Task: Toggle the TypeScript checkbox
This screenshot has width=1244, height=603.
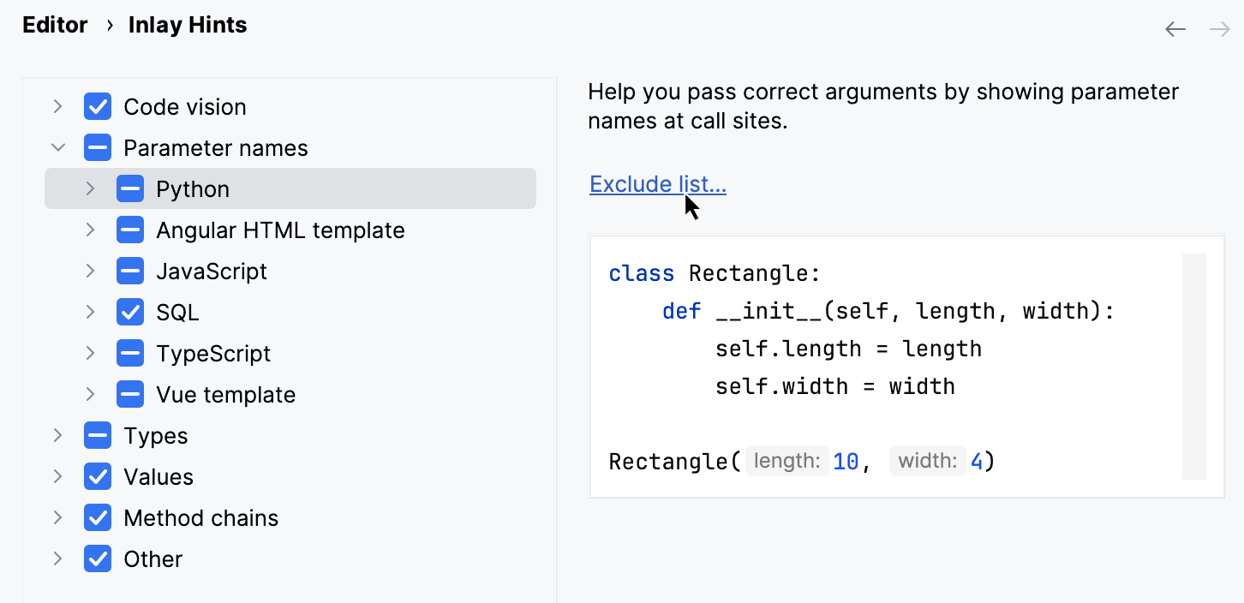Action: point(130,353)
